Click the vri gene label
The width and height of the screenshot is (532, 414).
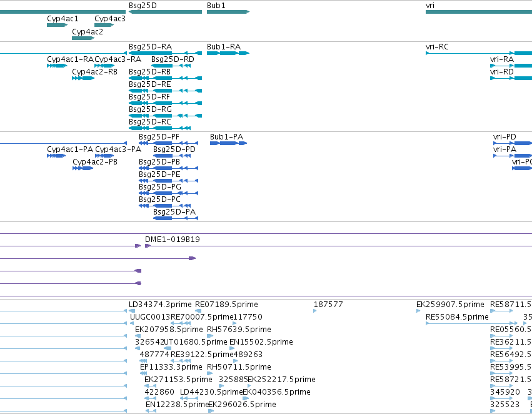pyautogui.click(x=430, y=6)
